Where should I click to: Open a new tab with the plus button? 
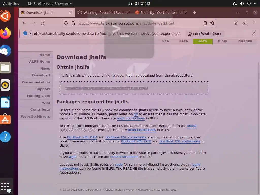pyautogui.click(x=194, y=13)
